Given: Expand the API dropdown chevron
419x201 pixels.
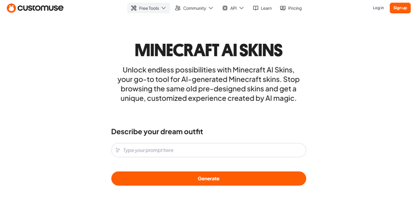Looking at the screenshot, I should (x=242, y=8).
